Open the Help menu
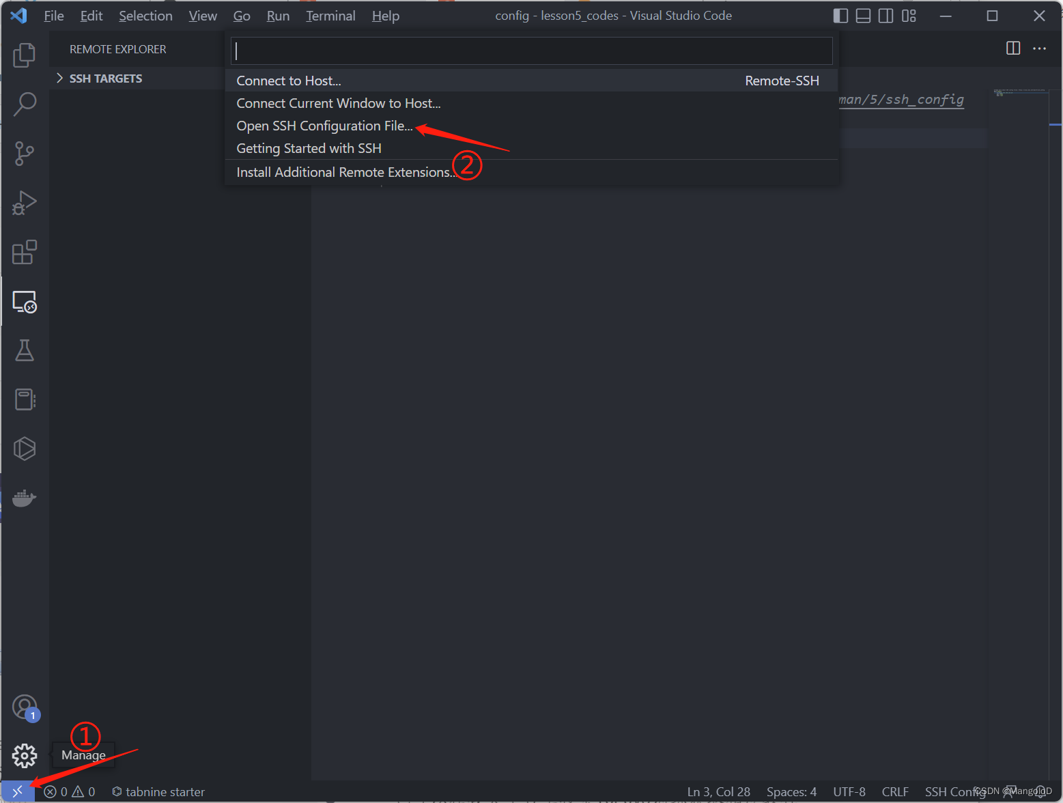The height and width of the screenshot is (803, 1063). [386, 16]
